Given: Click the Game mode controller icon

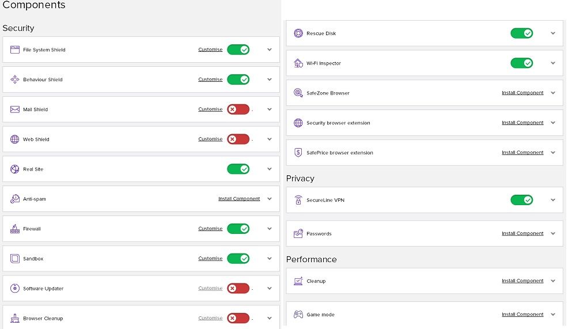Looking at the screenshot, I should pyautogui.click(x=298, y=314).
